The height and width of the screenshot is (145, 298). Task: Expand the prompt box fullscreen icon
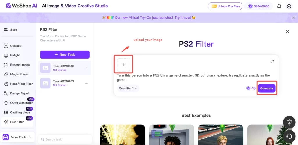click(272, 61)
